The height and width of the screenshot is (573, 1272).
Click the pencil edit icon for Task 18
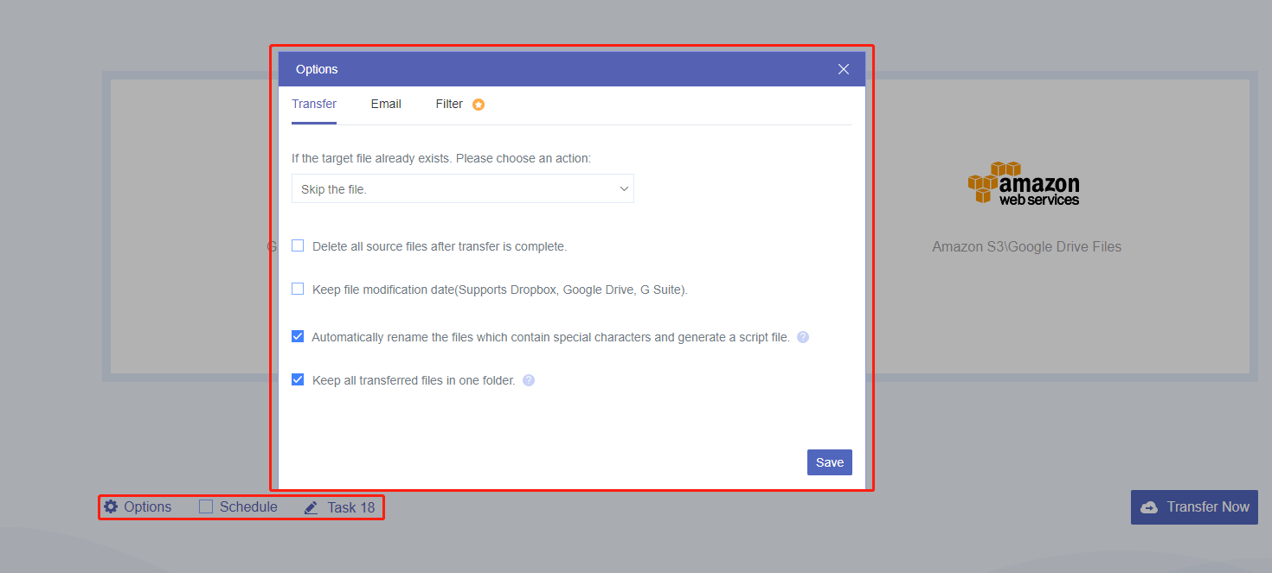[x=312, y=508]
